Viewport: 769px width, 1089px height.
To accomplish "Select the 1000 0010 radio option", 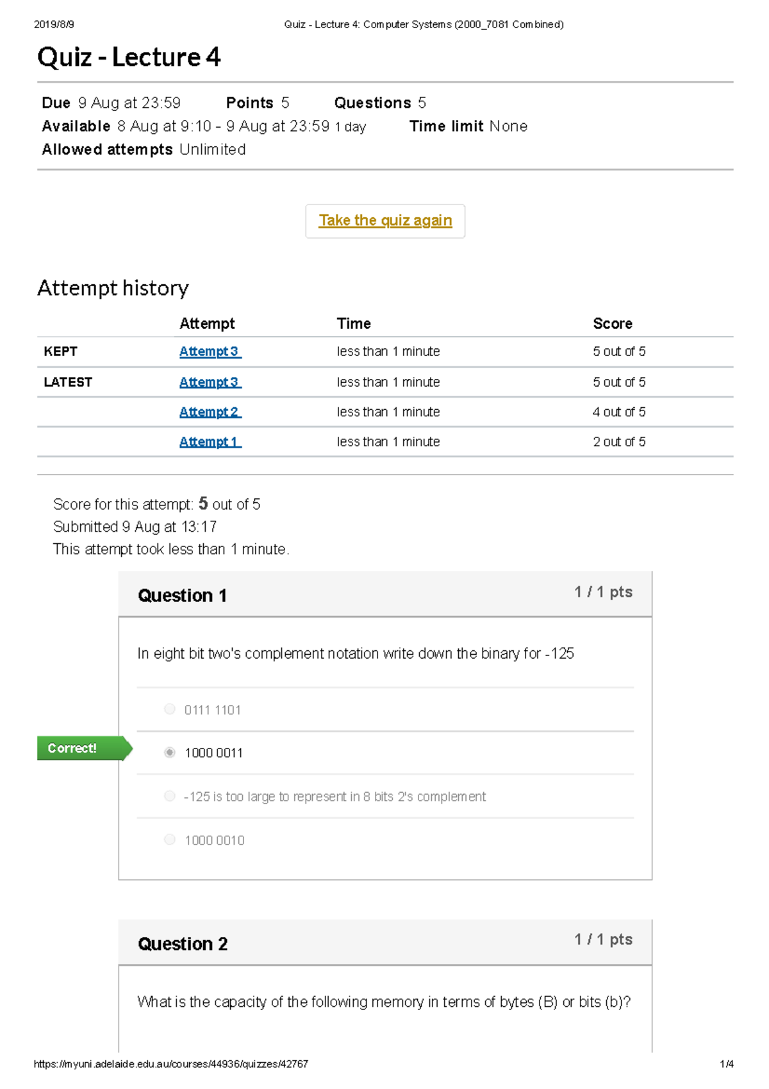I will click(170, 840).
